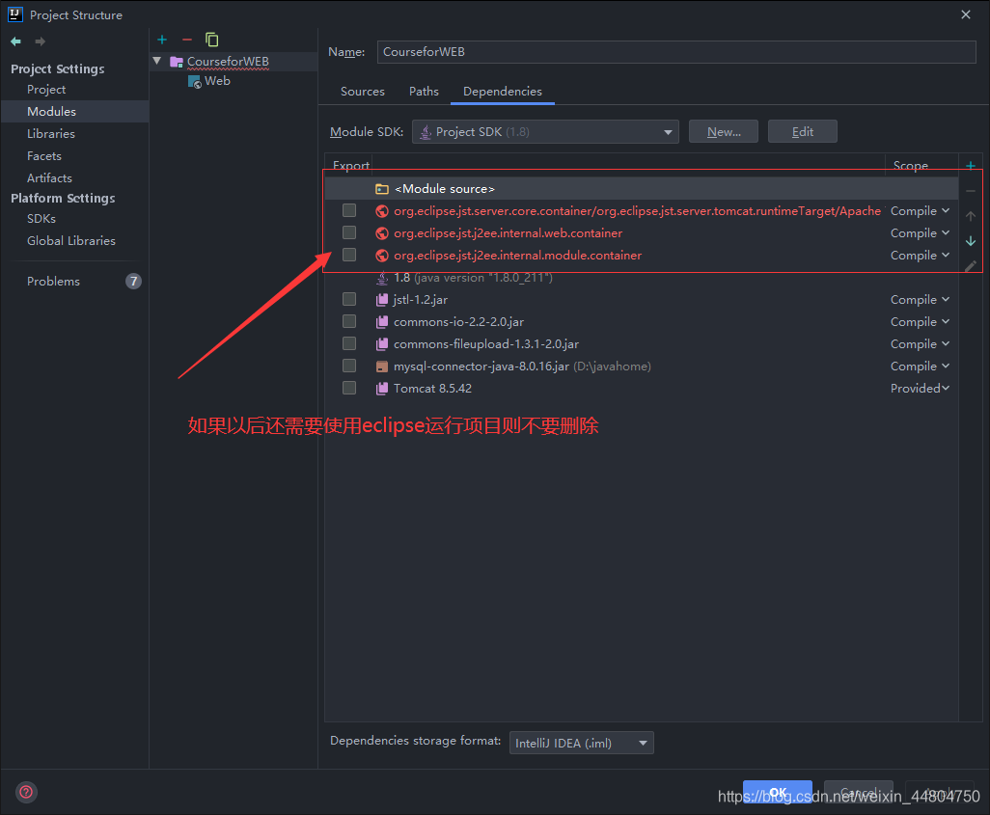Move dependency down arrow icon
Screen dimensions: 990x815
(971, 240)
